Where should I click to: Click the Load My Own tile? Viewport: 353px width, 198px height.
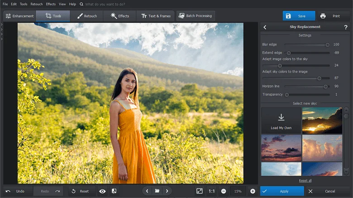click(x=281, y=120)
